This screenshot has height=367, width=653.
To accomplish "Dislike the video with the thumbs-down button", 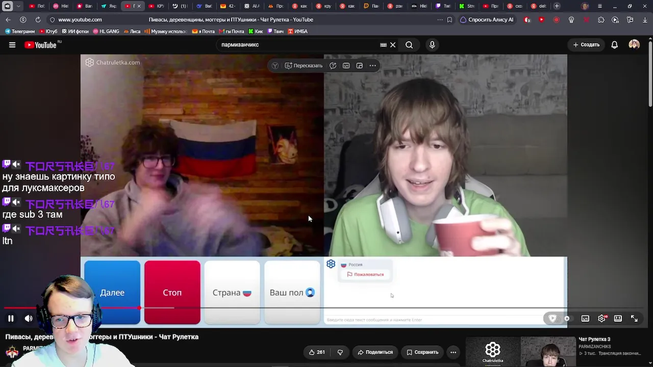I will [x=340, y=352].
